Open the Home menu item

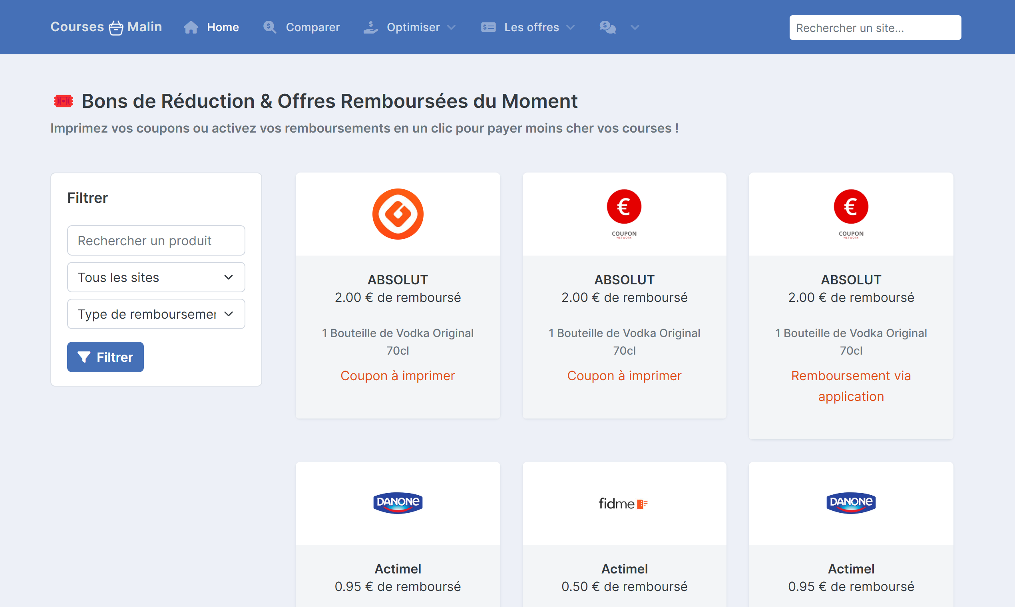[x=211, y=28]
